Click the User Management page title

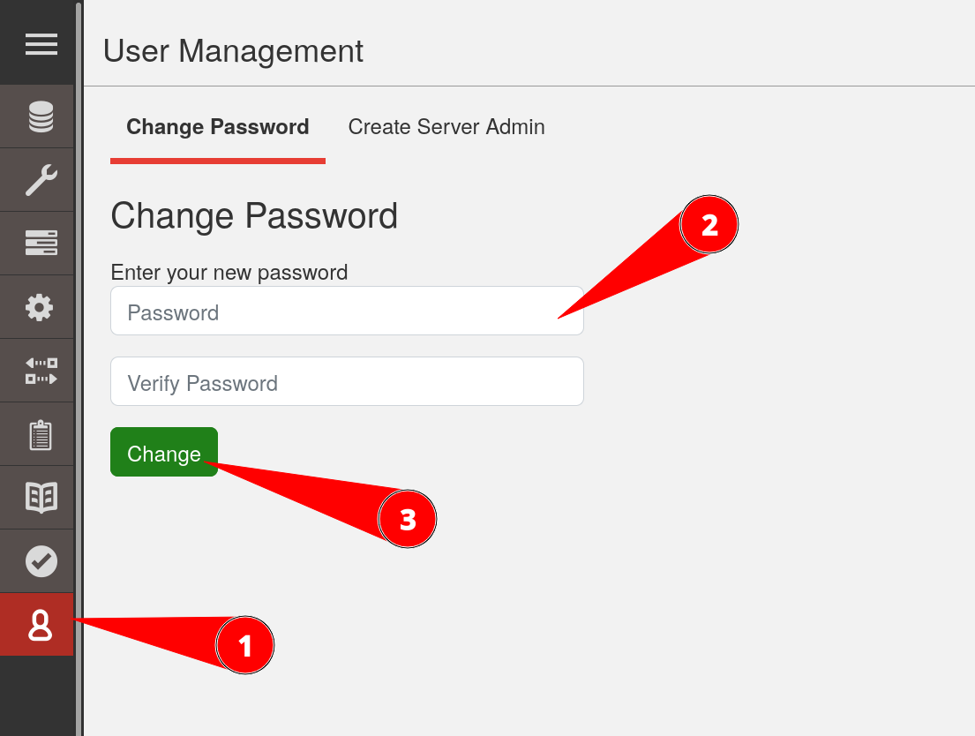pyautogui.click(x=233, y=51)
